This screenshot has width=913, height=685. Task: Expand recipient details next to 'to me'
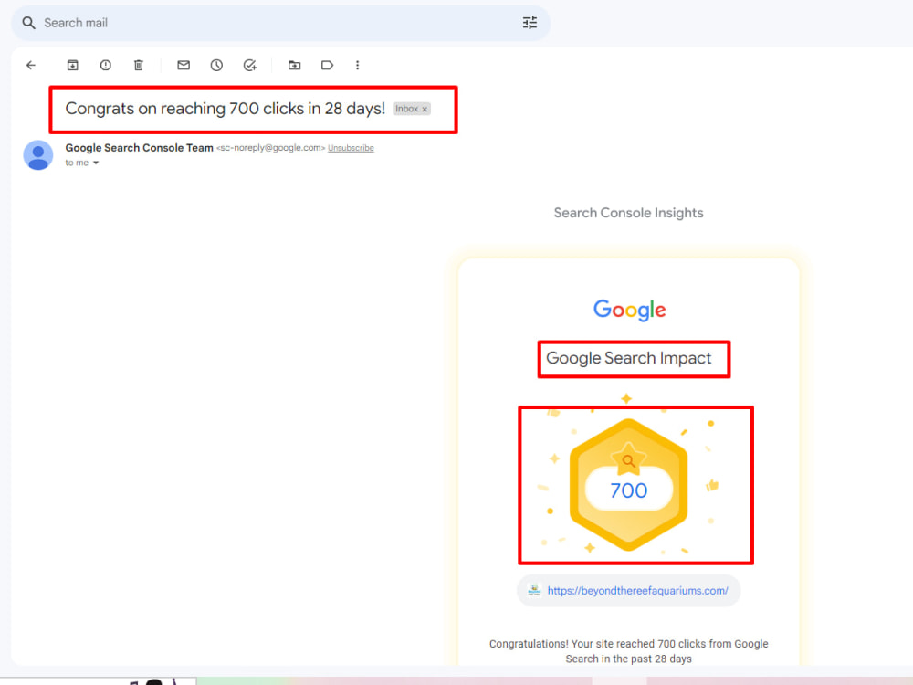[x=96, y=163]
